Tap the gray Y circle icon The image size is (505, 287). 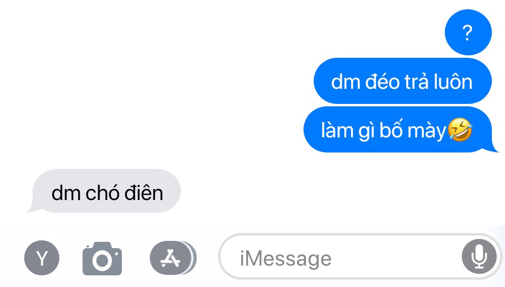42,258
